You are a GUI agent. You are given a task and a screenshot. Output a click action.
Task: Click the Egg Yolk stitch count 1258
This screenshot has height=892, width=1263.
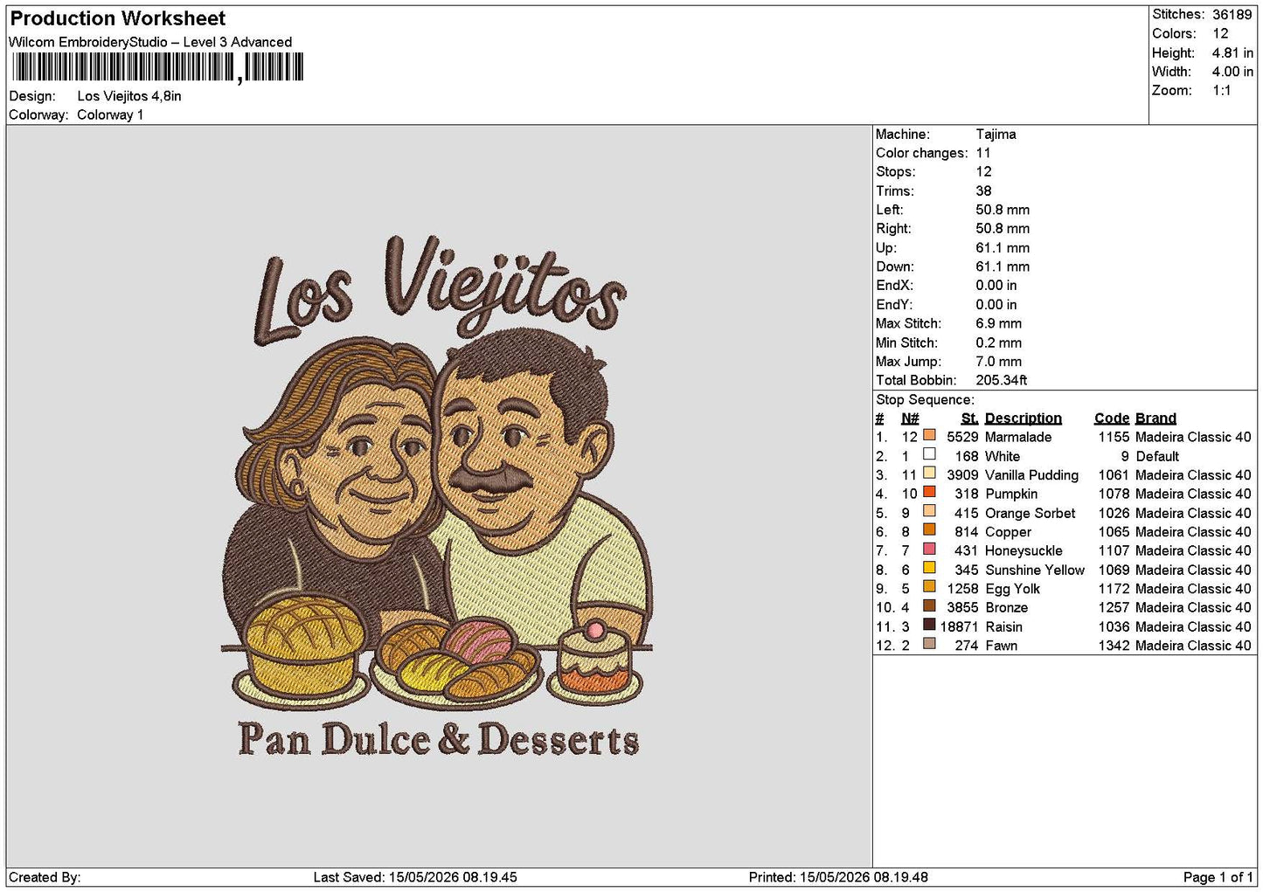tap(962, 589)
